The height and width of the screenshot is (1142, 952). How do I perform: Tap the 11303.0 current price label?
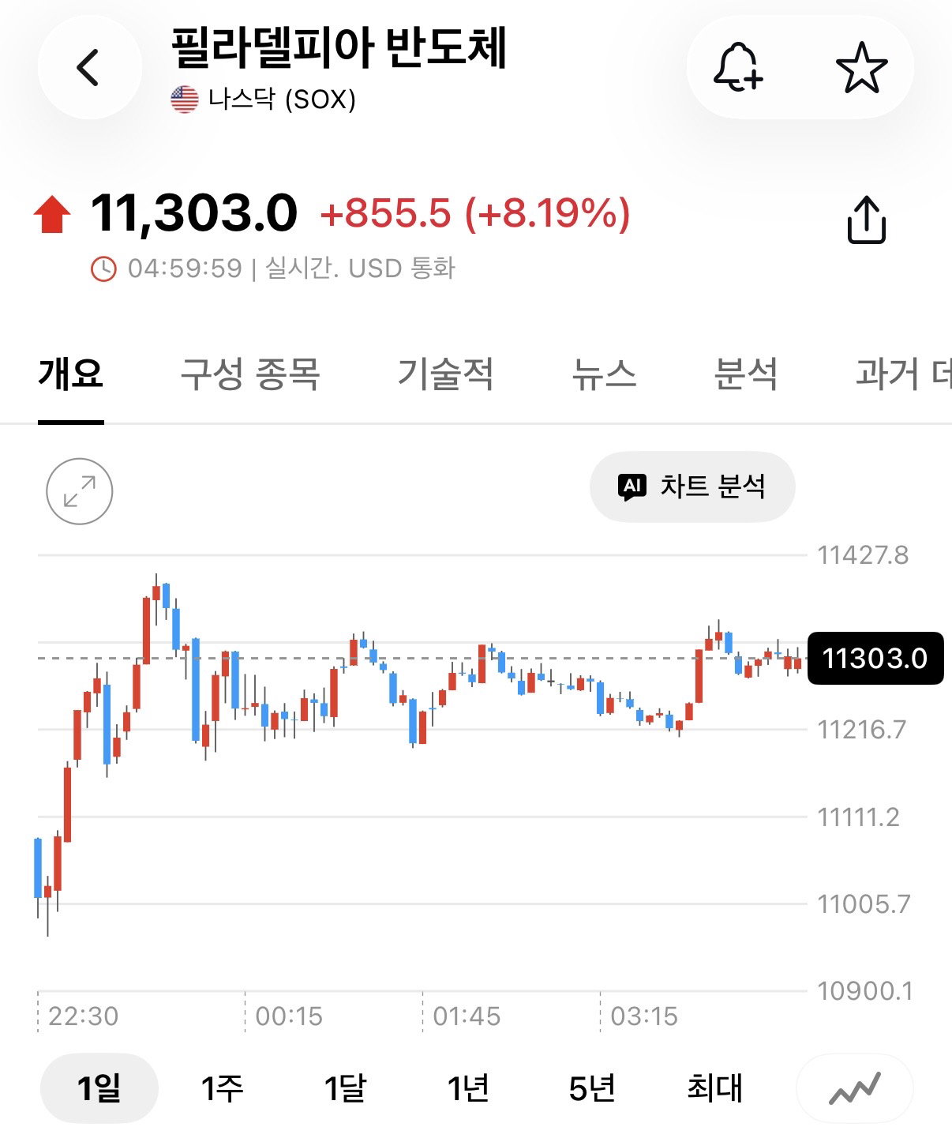(x=875, y=658)
